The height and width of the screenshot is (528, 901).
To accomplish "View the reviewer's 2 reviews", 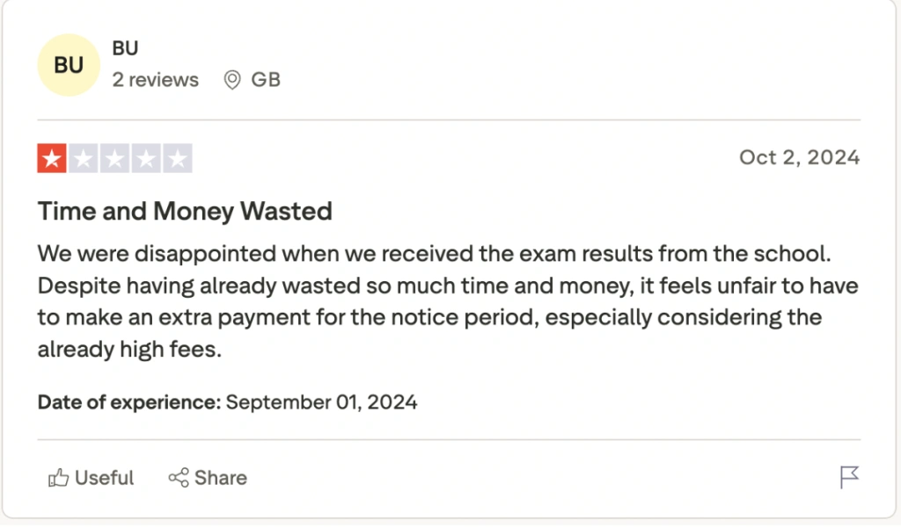I will coord(155,80).
